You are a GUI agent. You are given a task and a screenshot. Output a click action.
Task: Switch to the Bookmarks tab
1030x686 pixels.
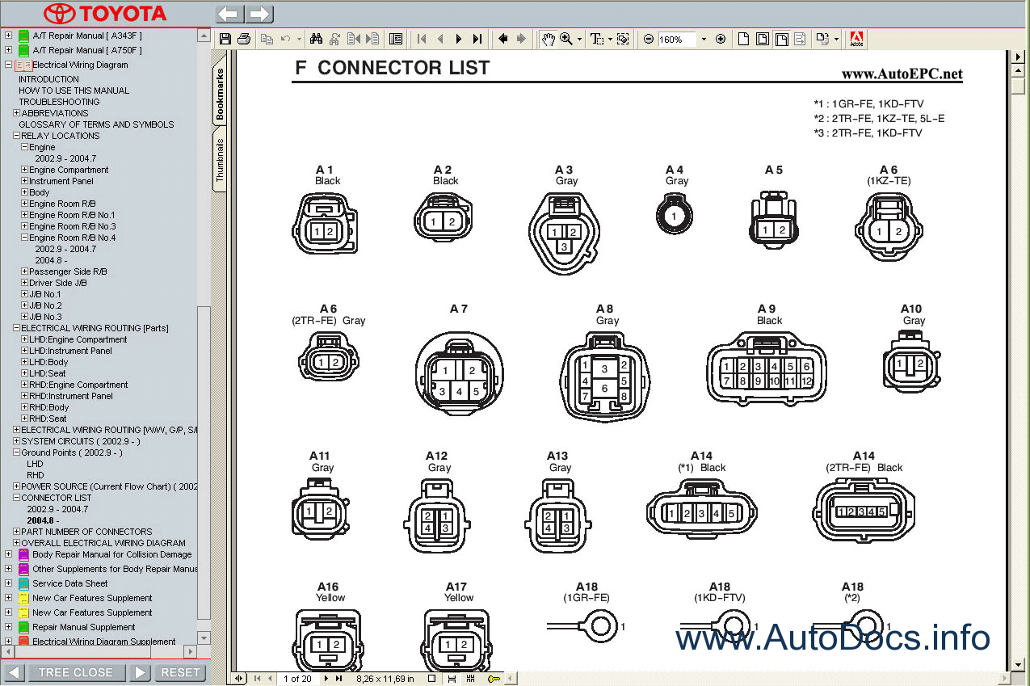coord(220,95)
